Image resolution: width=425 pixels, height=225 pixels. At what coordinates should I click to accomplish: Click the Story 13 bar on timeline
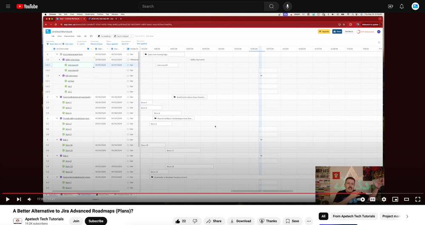coord(189,166)
